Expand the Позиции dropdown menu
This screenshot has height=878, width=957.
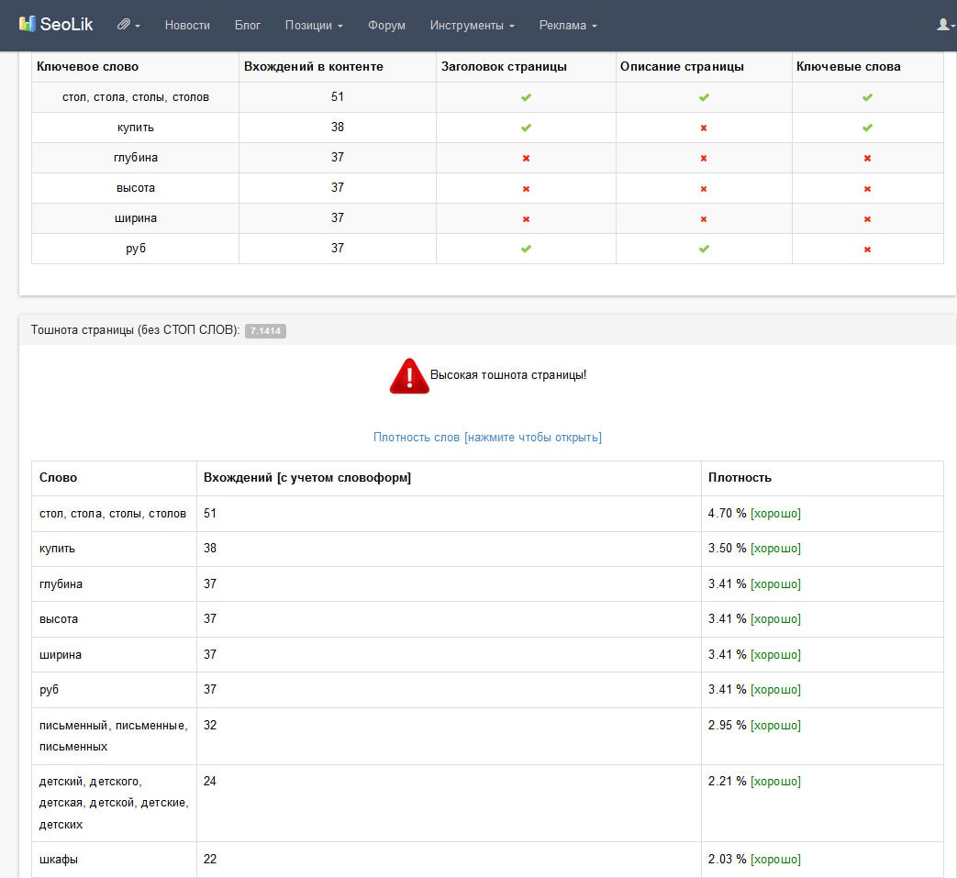tap(314, 26)
